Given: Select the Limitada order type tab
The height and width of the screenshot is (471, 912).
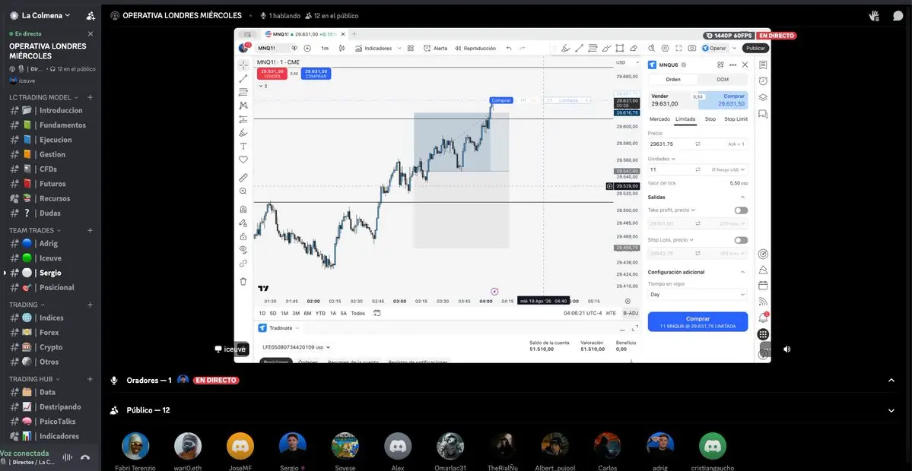Looking at the screenshot, I should (685, 119).
